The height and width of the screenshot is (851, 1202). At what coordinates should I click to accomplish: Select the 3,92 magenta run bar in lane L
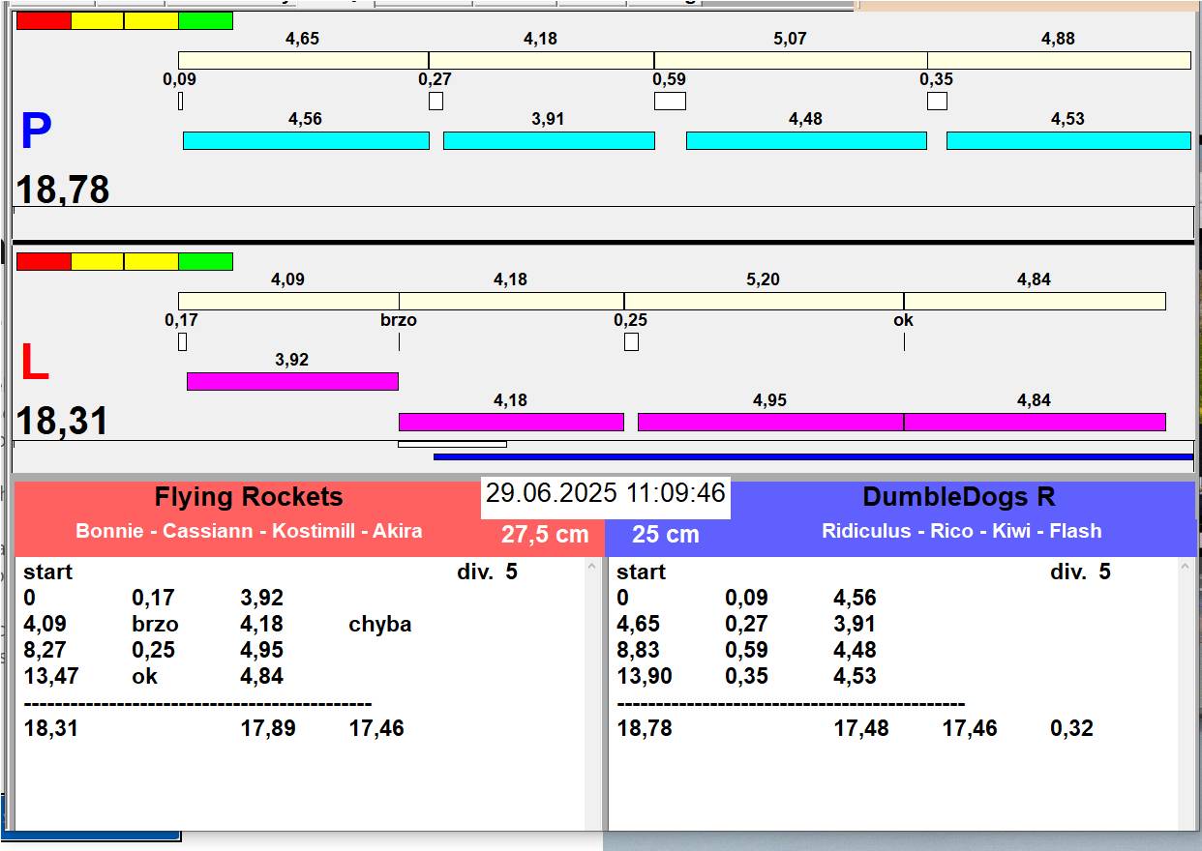(292, 381)
